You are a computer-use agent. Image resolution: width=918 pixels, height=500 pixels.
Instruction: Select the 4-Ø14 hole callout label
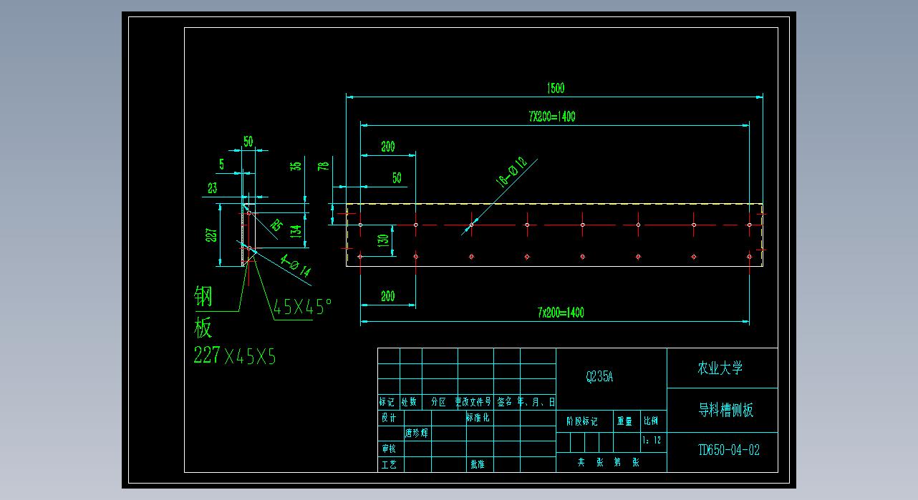point(295,266)
